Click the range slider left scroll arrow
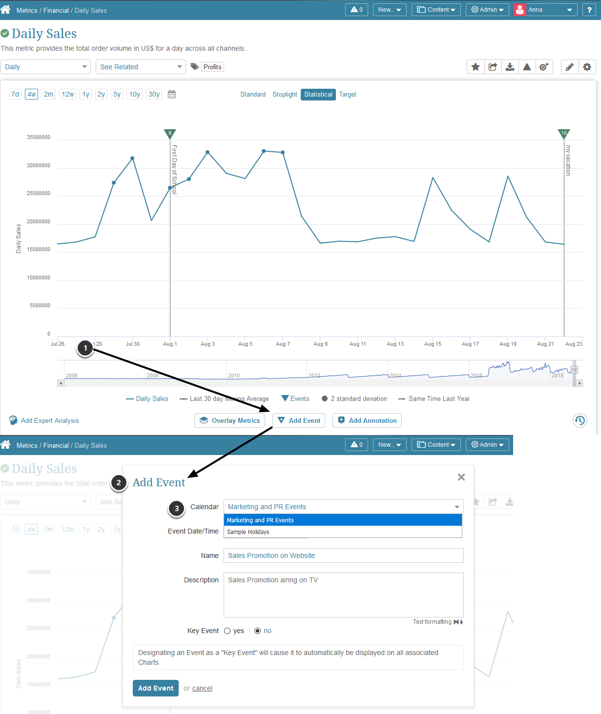The image size is (601, 714). coord(61,383)
